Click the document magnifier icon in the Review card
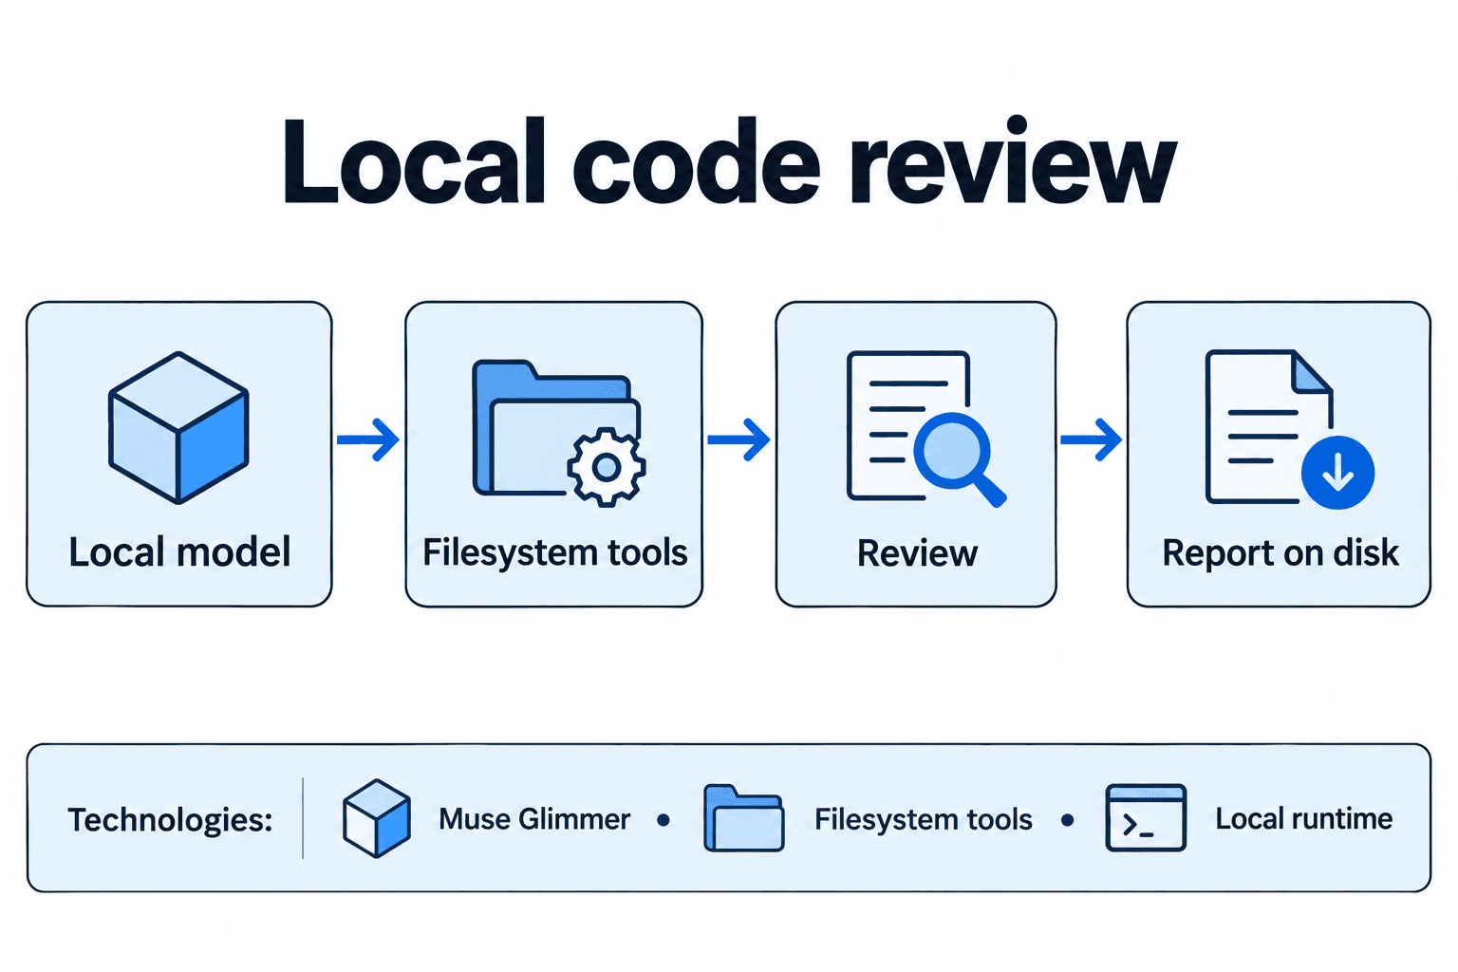The image size is (1458, 972). click(x=925, y=428)
